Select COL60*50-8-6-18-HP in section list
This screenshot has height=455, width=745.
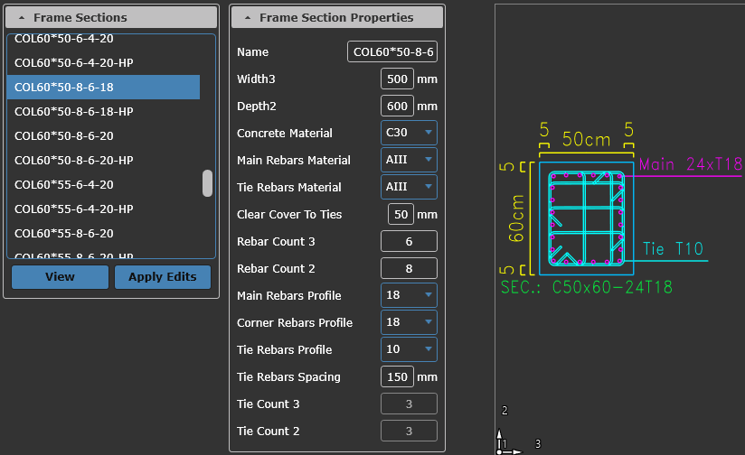74,111
